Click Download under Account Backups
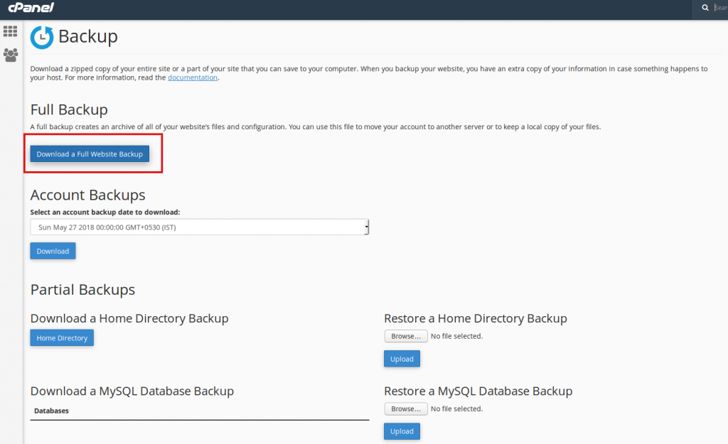728x444 pixels. (52, 250)
